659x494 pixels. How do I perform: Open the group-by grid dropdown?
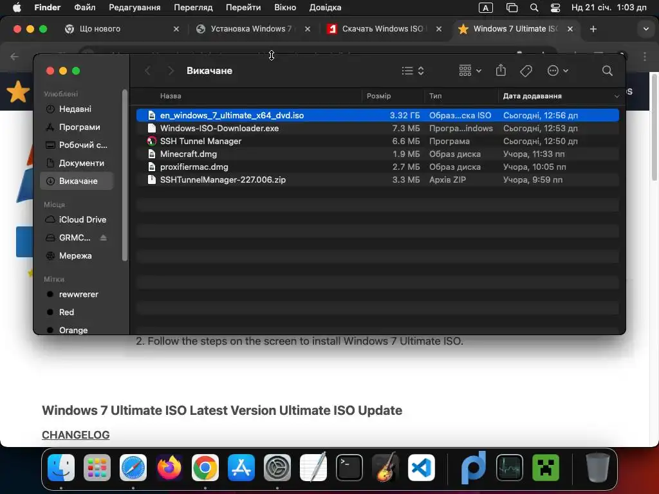470,71
